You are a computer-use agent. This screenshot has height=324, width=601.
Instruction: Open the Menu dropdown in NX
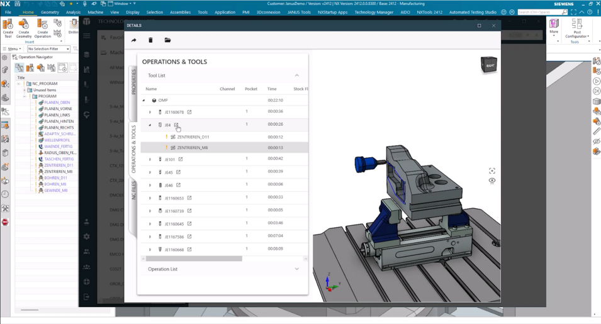12,49
